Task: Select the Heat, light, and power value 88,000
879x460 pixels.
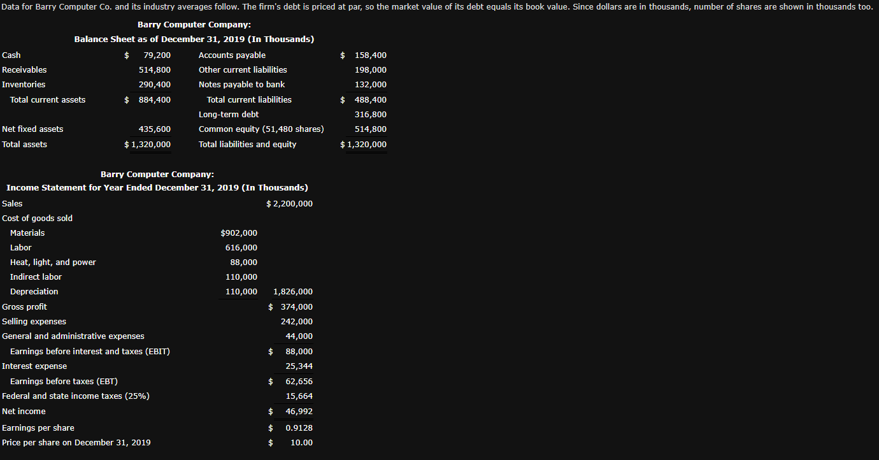Action: (244, 262)
